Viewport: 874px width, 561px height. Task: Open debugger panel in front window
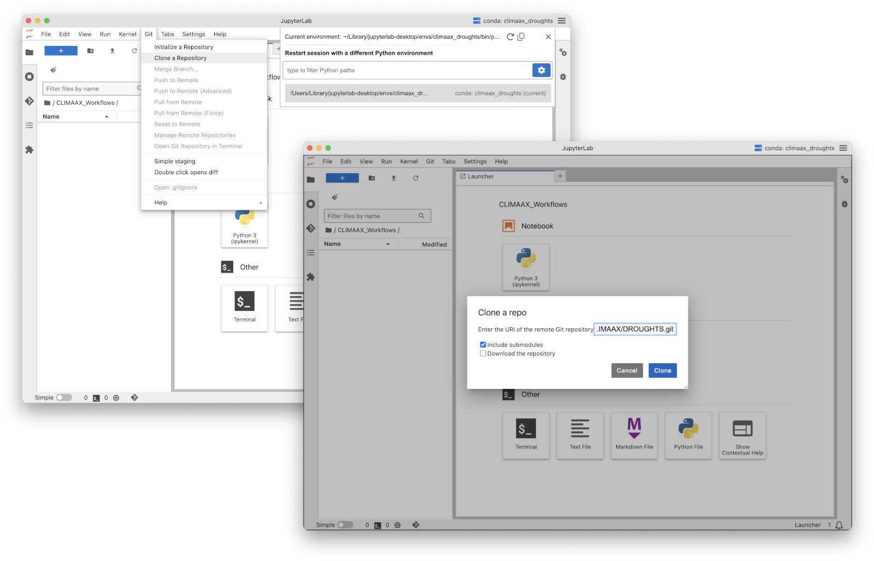tap(845, 204)
